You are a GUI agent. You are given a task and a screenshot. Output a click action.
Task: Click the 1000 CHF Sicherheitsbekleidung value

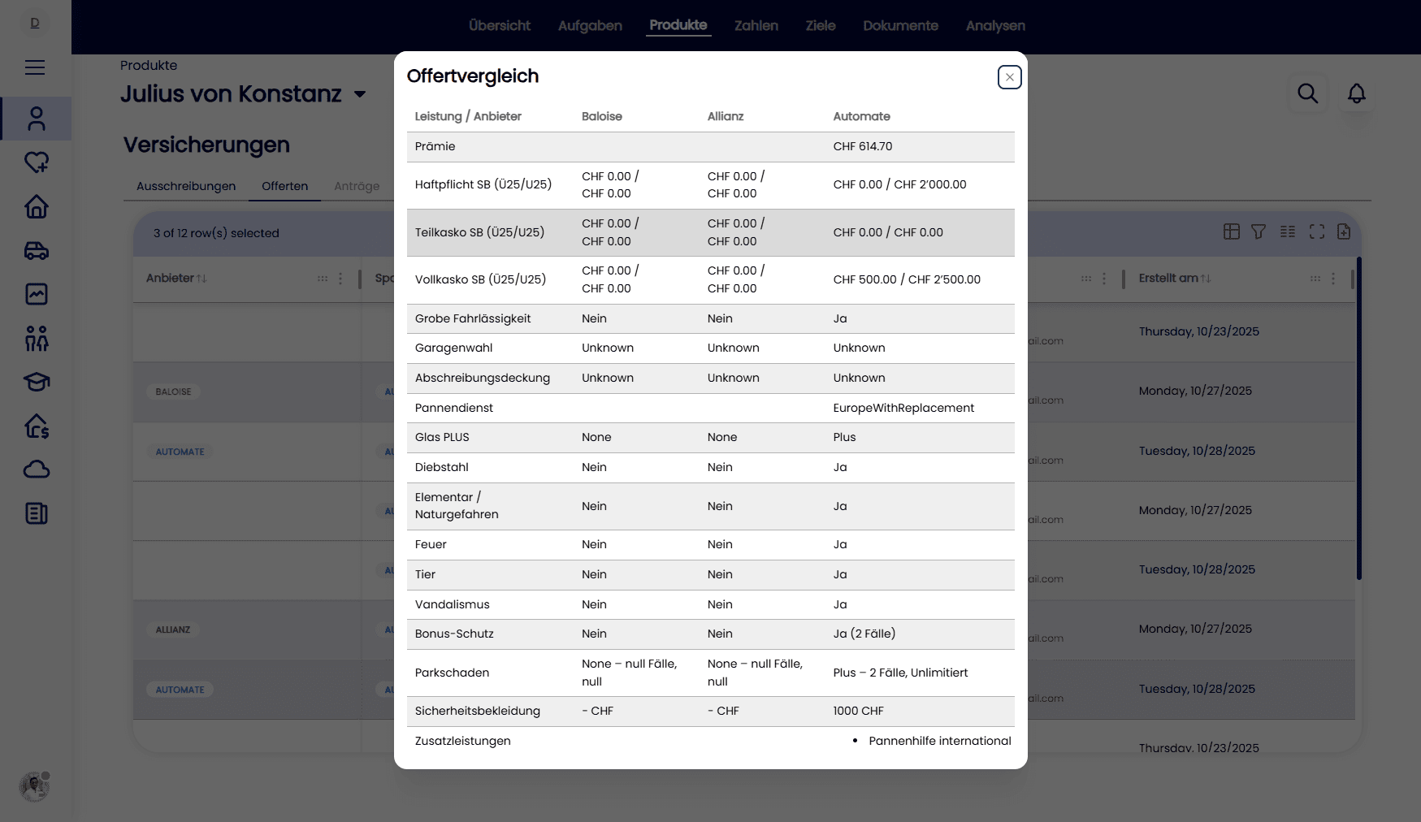pyautogui.click(x=858, y=711)
